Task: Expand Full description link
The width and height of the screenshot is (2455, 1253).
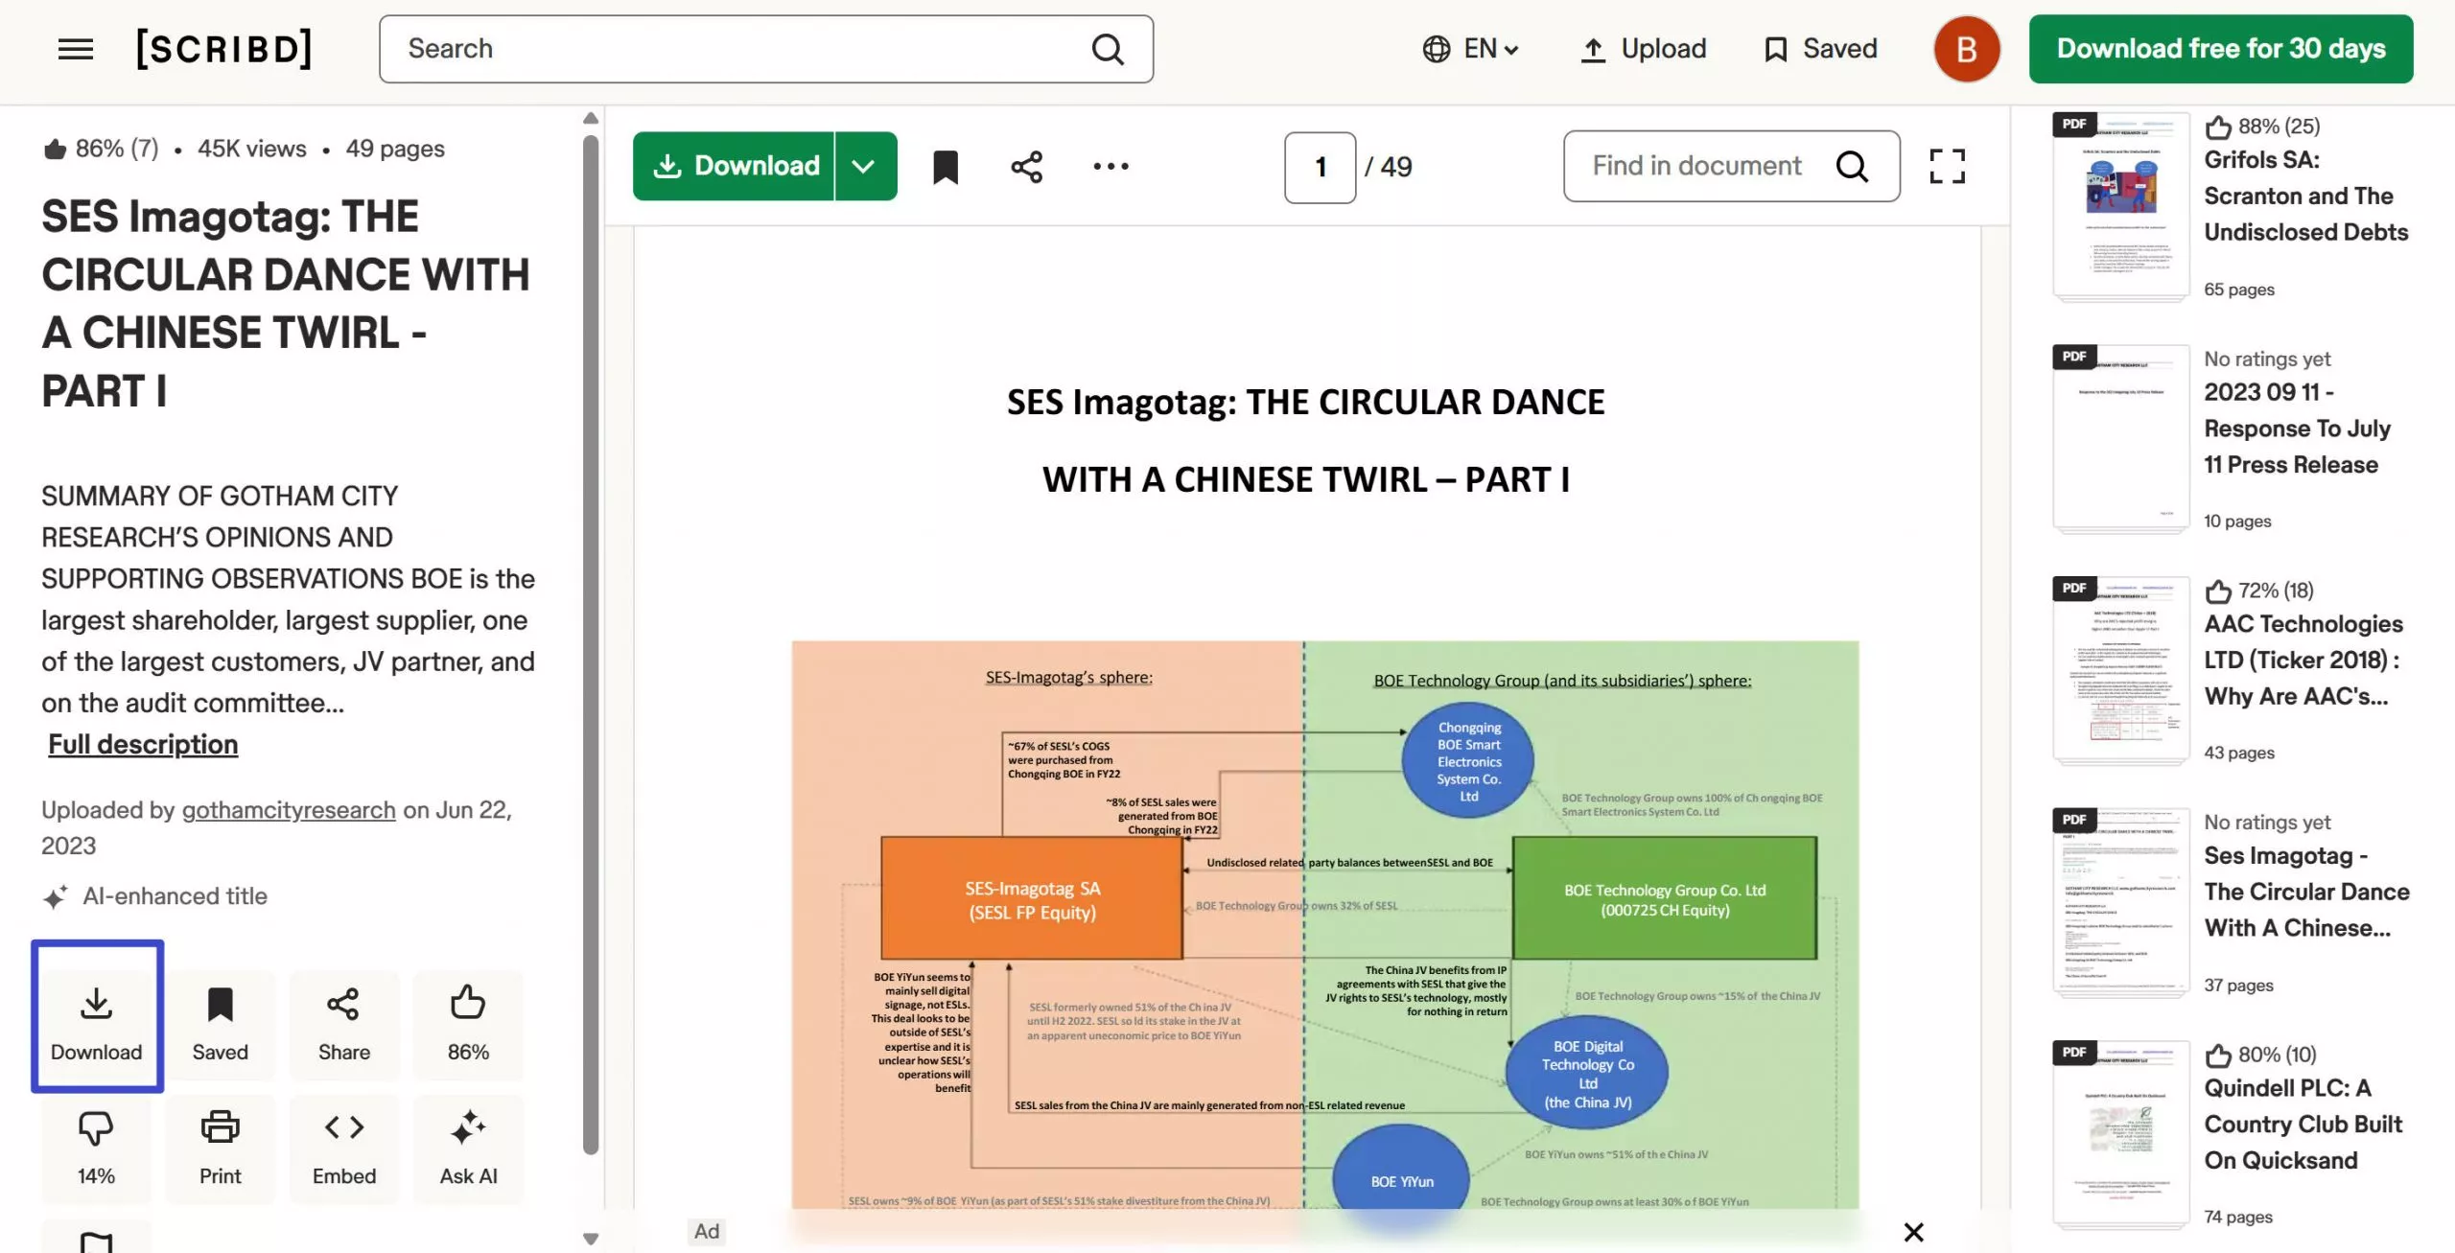Action: tap(143, 745)
